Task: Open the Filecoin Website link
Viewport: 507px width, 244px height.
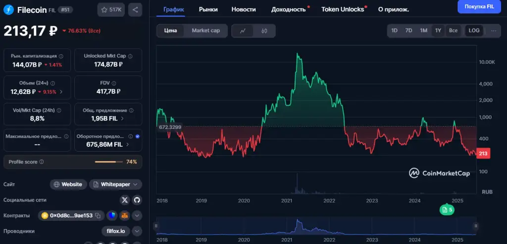Action: pyautogui.click(x=68, y=185)
